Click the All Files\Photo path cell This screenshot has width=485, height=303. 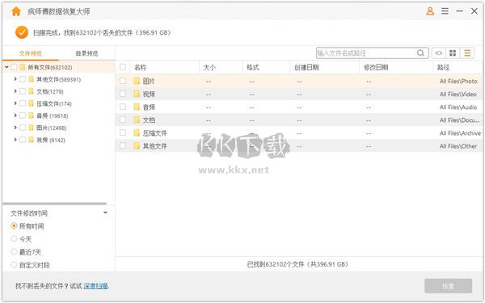[458, 81]
